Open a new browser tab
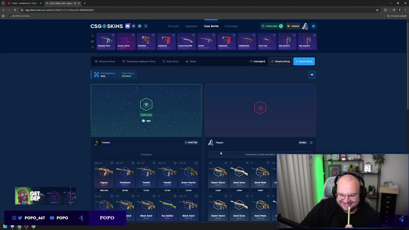The width and height of the screenshot is (409, 230). [85, 3]
